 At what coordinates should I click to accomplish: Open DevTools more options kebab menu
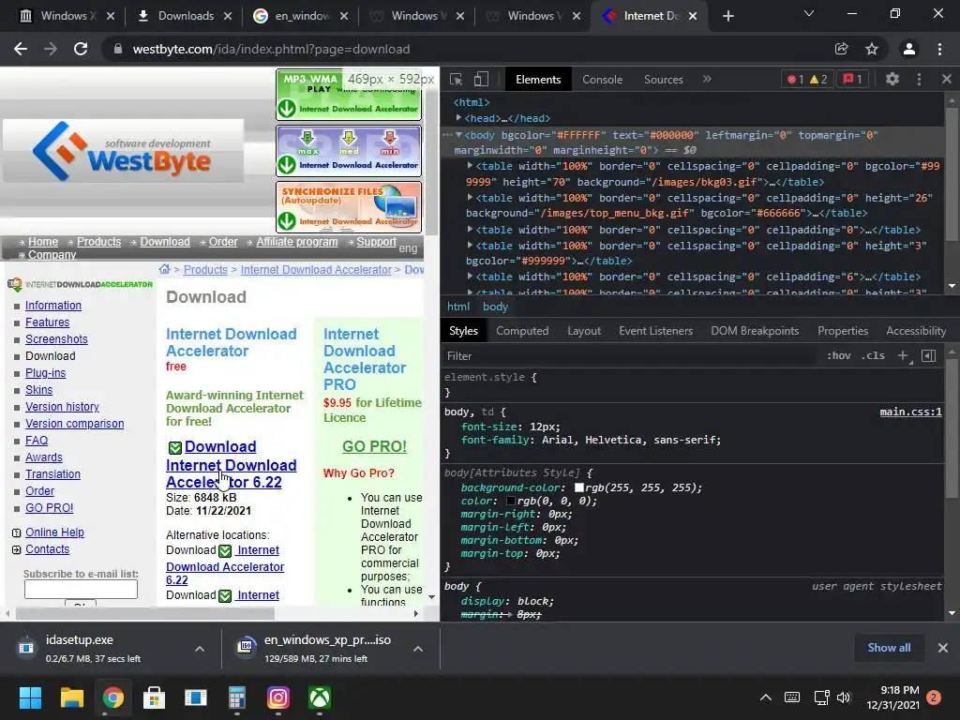(919, 79)
